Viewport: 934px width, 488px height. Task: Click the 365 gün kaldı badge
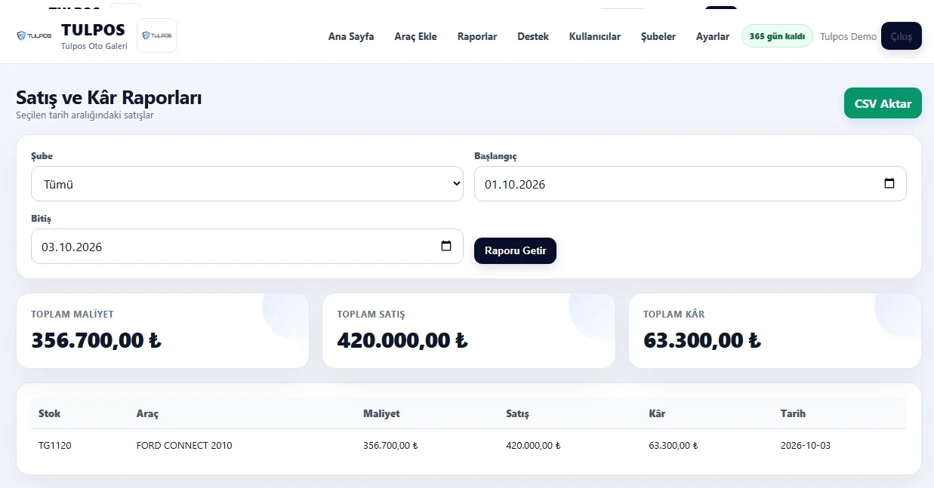777,36
